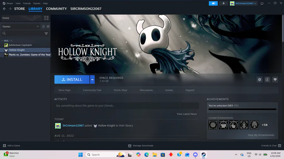Open the Points Shop link
Viewport: 284px width, 159px height.
[121, 90]
